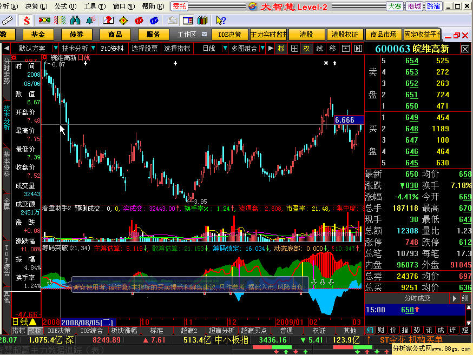Click the red dollar sign toolbar icon
Viewport: 473px width, 355px height.
pos(27,21)
